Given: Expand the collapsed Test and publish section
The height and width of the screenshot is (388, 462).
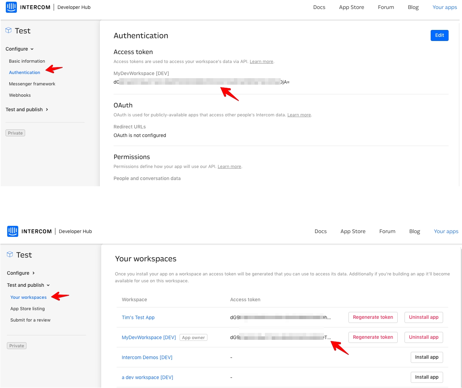Looking at the screenshot, I should pos(27,109).
